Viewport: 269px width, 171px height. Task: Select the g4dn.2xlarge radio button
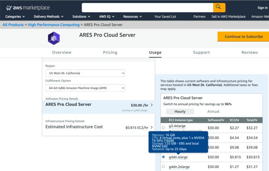[163, 167]
